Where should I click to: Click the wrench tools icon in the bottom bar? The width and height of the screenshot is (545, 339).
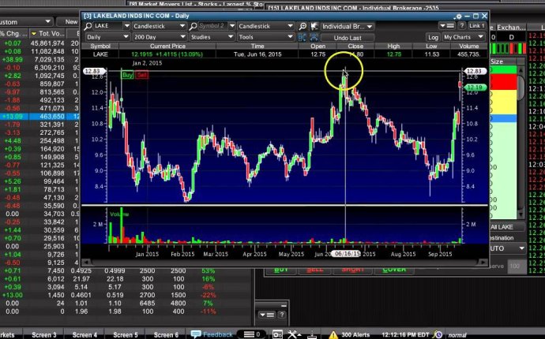pos(294,334)
